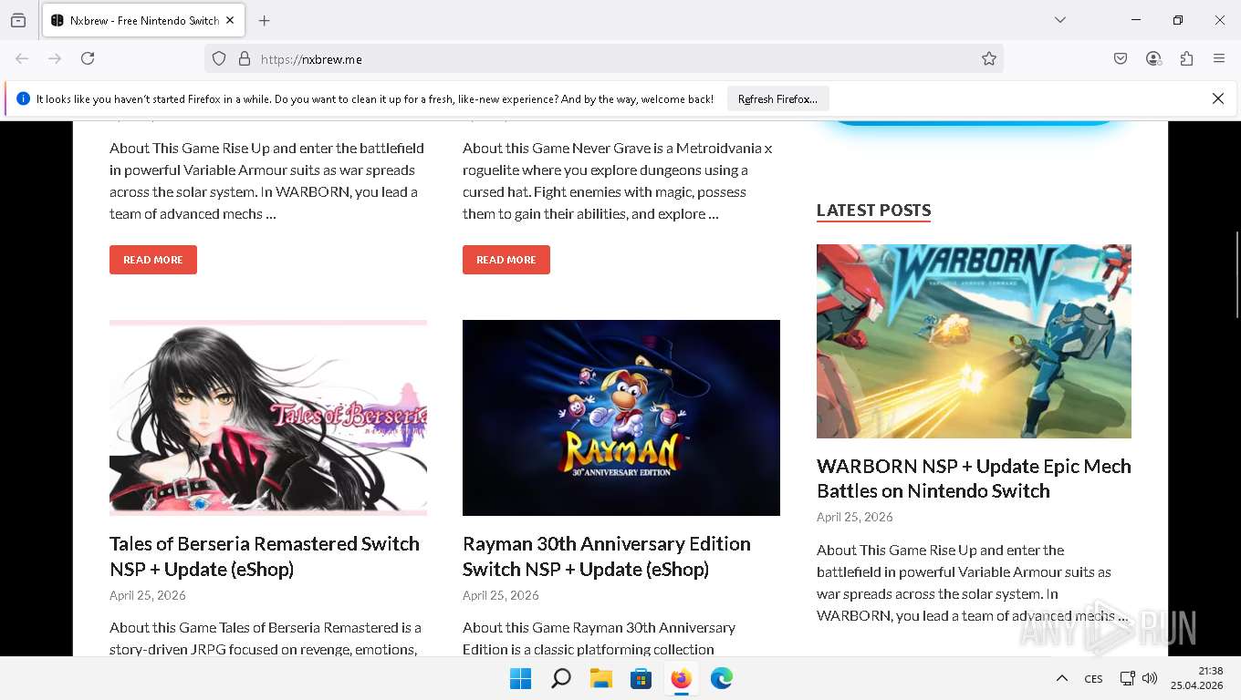Minimize the Firefox window
The width and height of the screenshot is (1241, 700).
[x=1136, y=20]
